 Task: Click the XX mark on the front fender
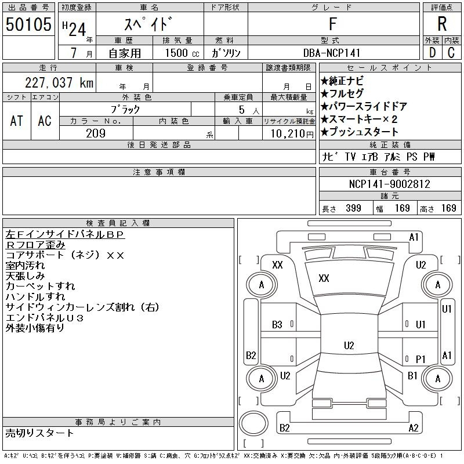pyautogui.click(x=277, y=264)
